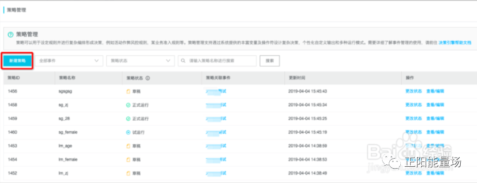Click timestamp 2019-04-04 15:45:43
The width and height of the screenshot is (477, 183).
[x=308, y=91]
